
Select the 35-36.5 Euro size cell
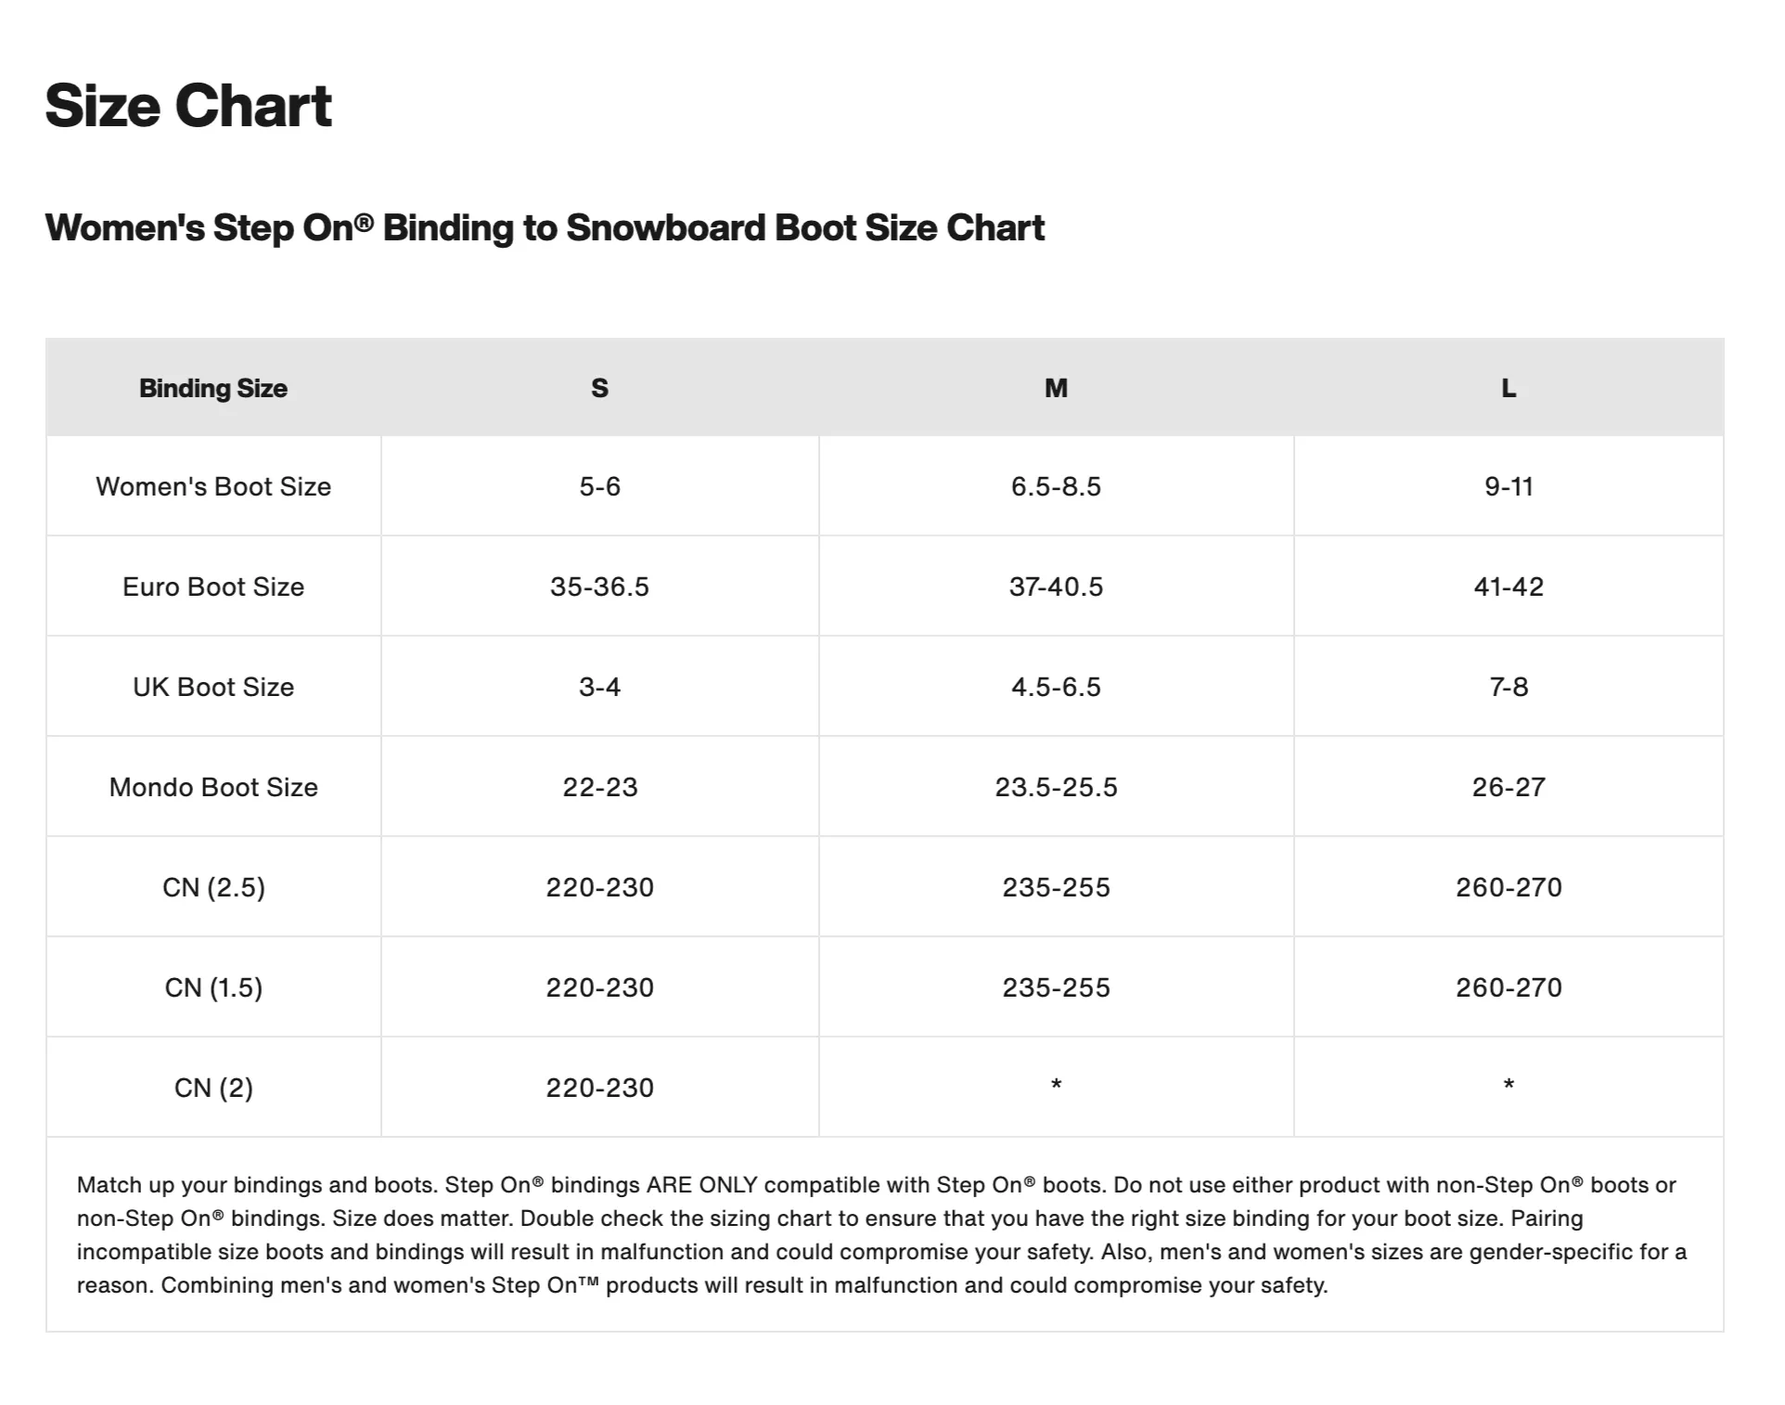click(x=600, y=586)
